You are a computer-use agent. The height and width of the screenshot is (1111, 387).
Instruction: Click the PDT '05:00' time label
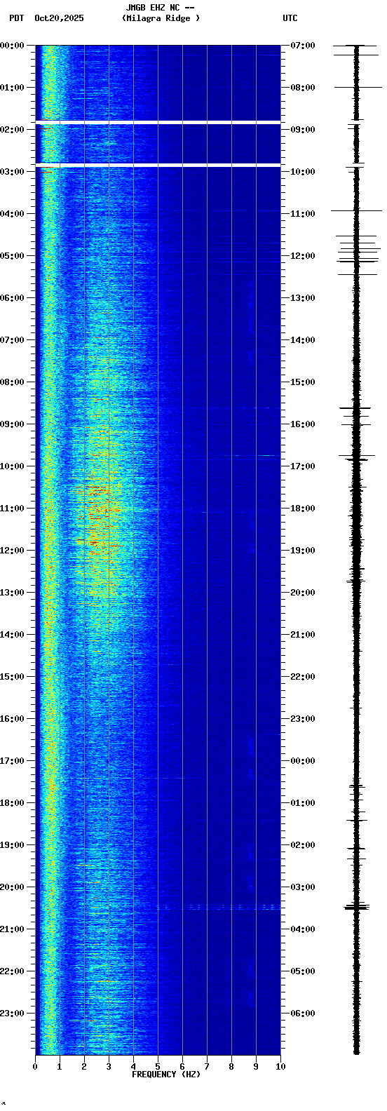pos(12,256)
